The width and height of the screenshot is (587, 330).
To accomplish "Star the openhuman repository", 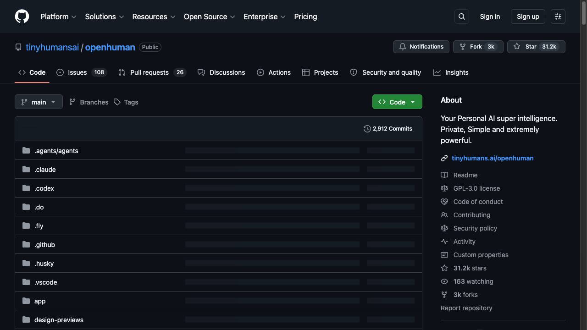I will click(x=536, y=47).
